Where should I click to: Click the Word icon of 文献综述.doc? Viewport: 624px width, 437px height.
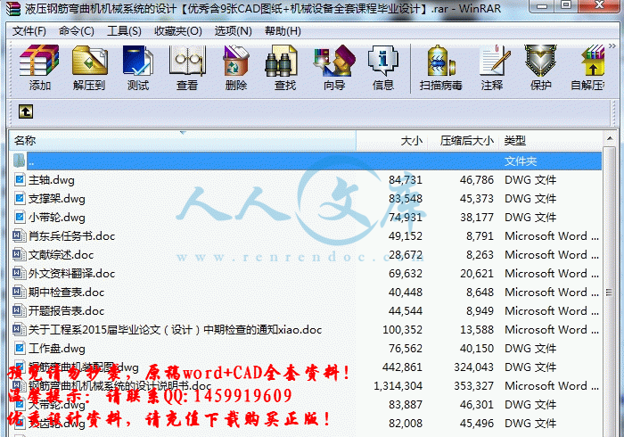click(19, 255)
